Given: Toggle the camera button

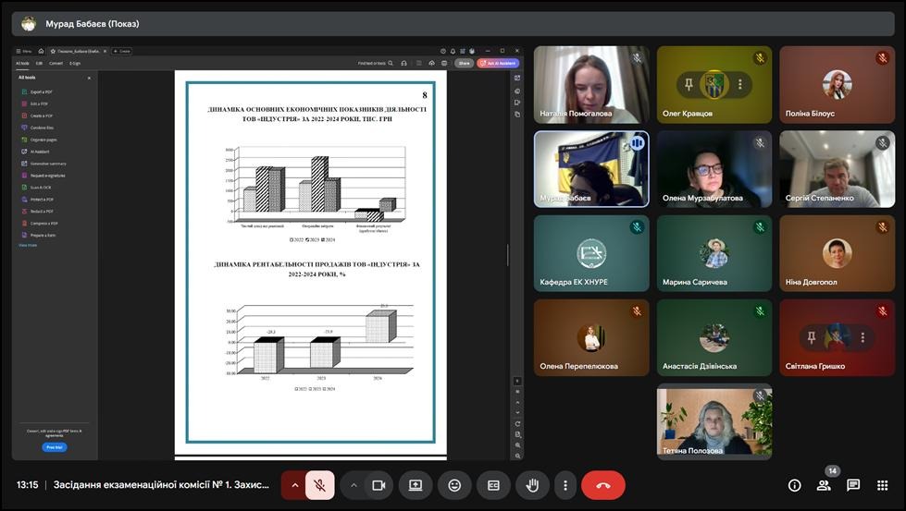Looking at the screenshot, I should click(x=379, y=485).
